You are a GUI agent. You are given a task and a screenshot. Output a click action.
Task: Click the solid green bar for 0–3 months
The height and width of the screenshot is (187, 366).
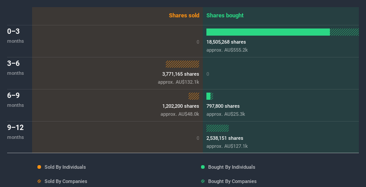(268, 32)
